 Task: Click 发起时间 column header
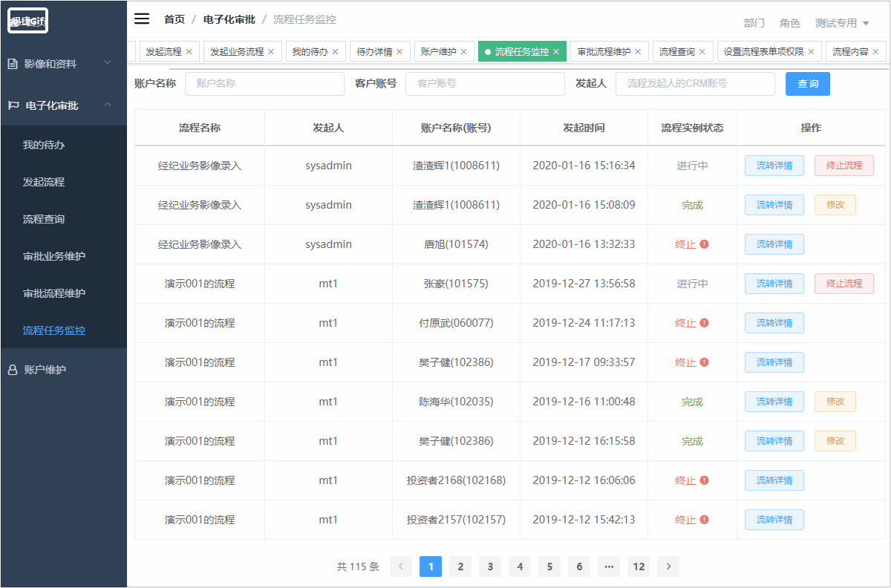(x=584, y=128)
